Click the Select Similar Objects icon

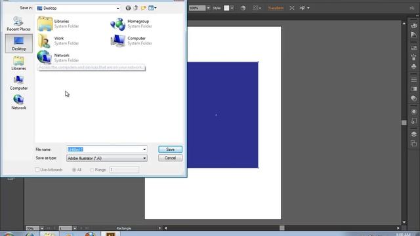coord(302,8)
